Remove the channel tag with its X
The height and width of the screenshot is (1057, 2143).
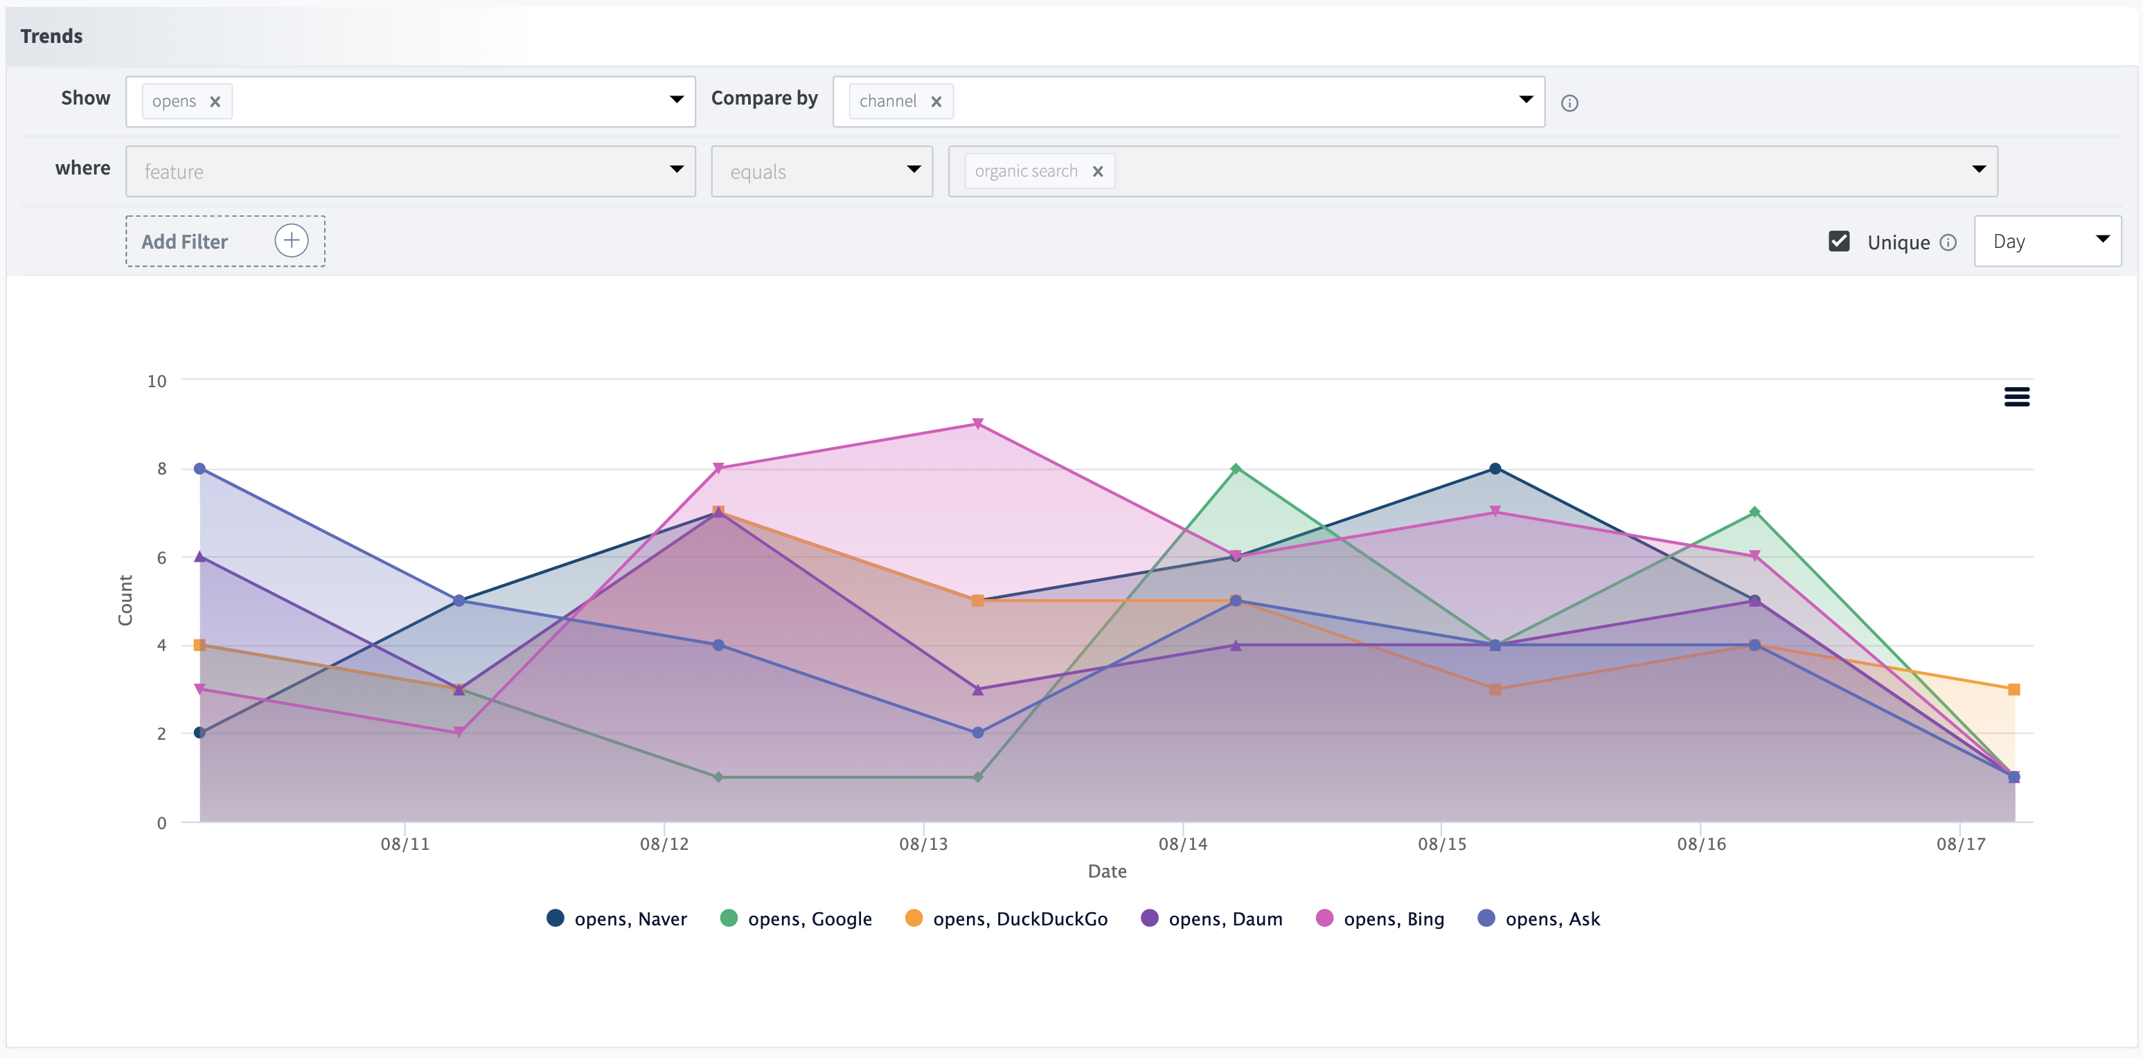(936, 101)
